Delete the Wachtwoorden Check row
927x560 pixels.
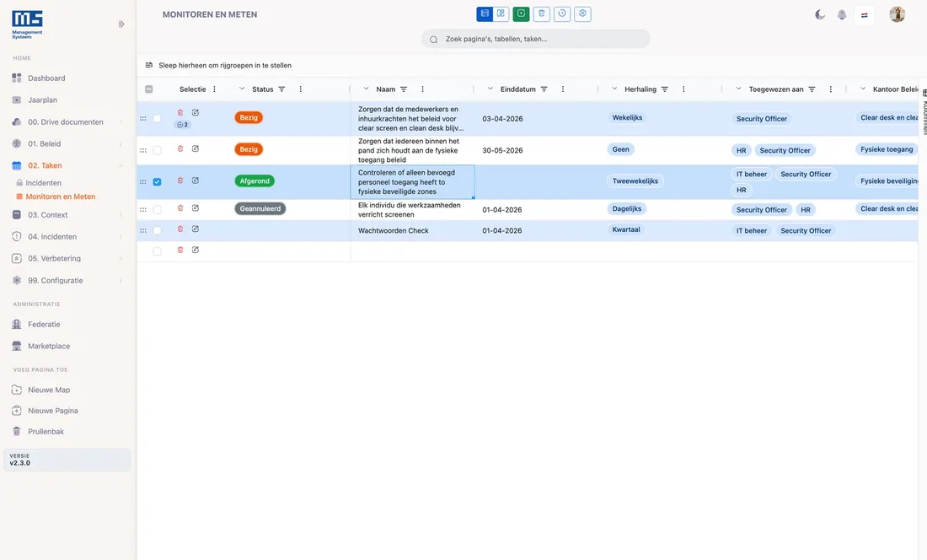coord(180,229)
